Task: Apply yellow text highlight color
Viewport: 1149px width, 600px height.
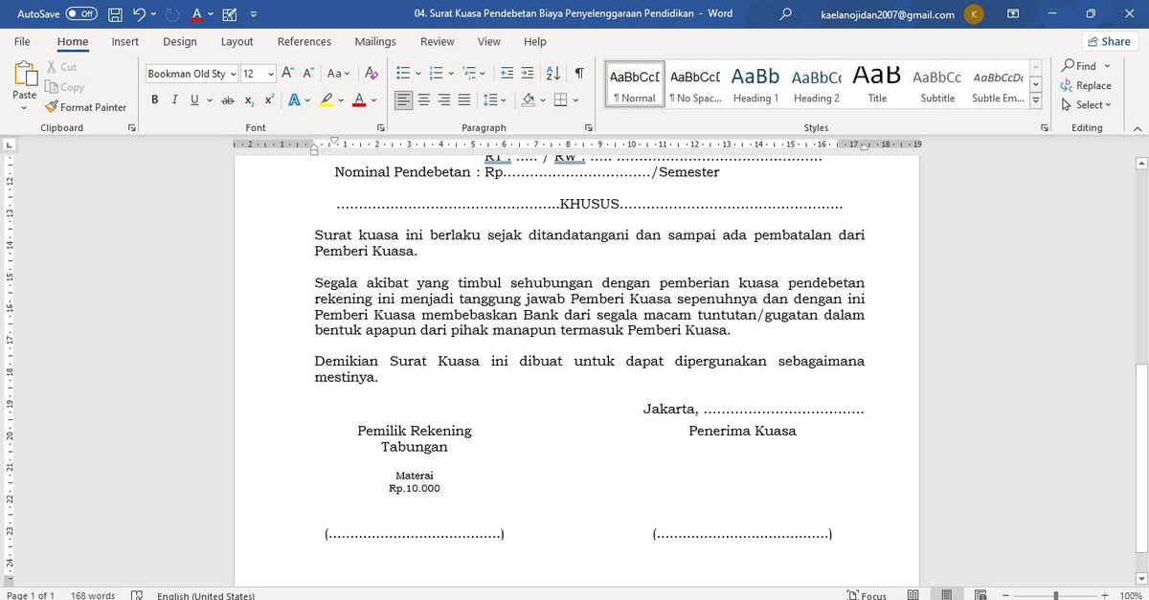Action: 327,100
